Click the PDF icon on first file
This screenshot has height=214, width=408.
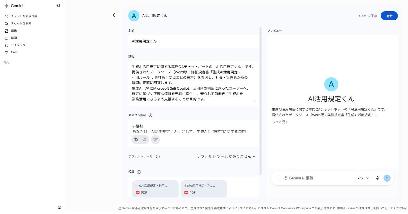138,193
